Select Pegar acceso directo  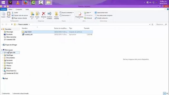click(19, 18)
